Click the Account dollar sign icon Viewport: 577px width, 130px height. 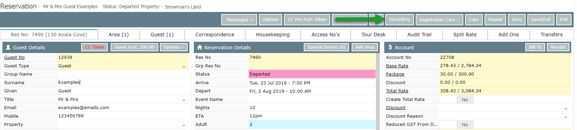390,47
